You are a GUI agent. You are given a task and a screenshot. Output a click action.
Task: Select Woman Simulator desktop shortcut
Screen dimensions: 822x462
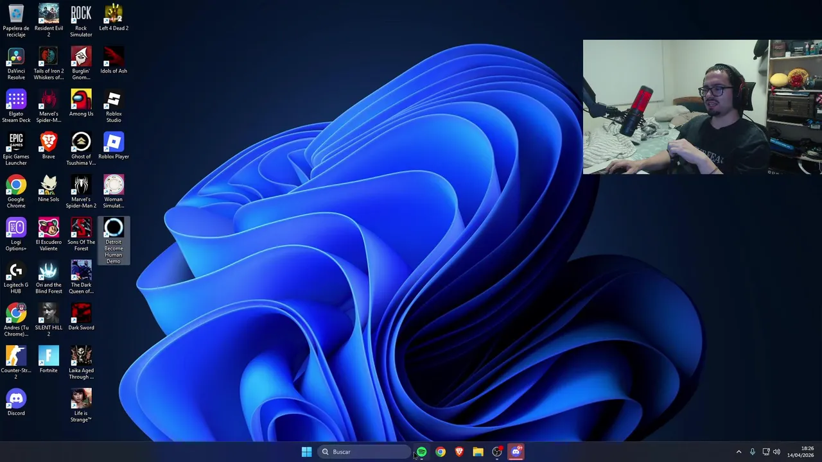click(114, 191)
